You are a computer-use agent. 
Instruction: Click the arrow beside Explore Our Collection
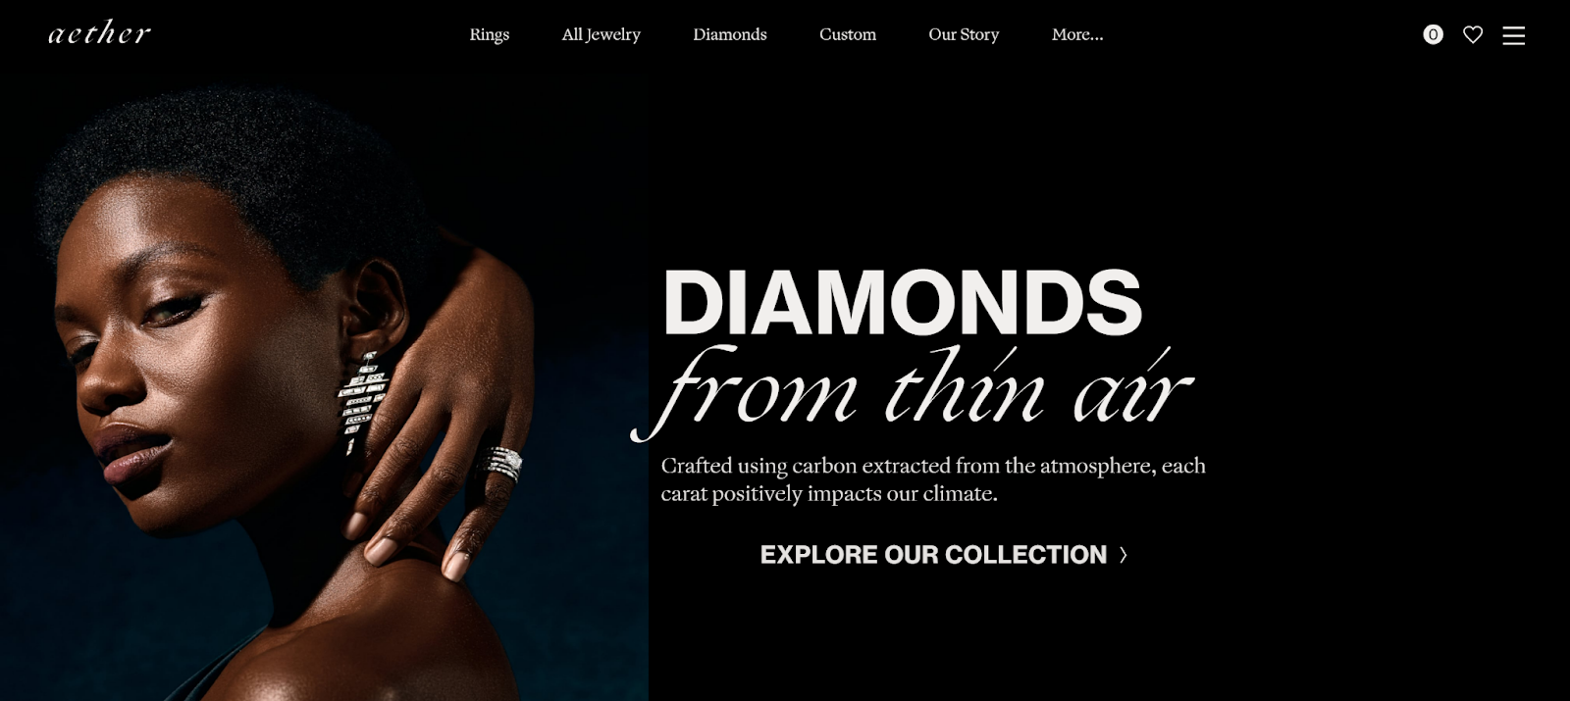coord(1123,555)
